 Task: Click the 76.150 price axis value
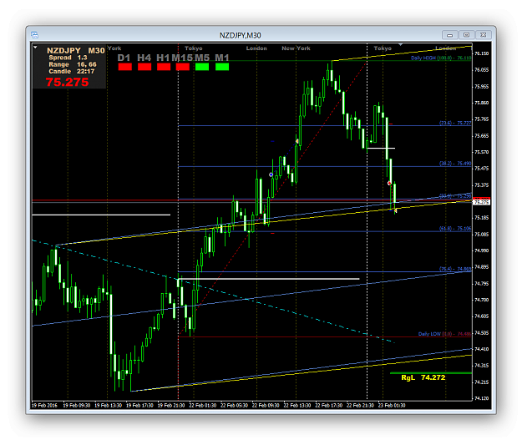(481, 53)
